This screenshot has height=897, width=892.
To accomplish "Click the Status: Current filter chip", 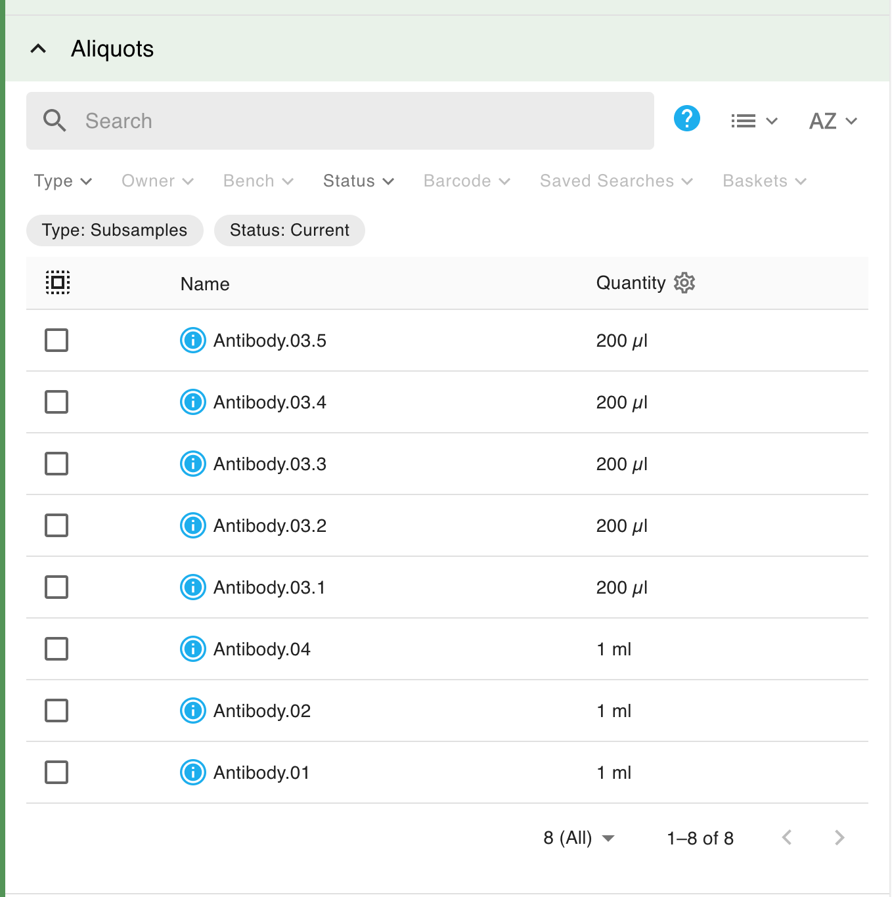I will click(290, 230).
